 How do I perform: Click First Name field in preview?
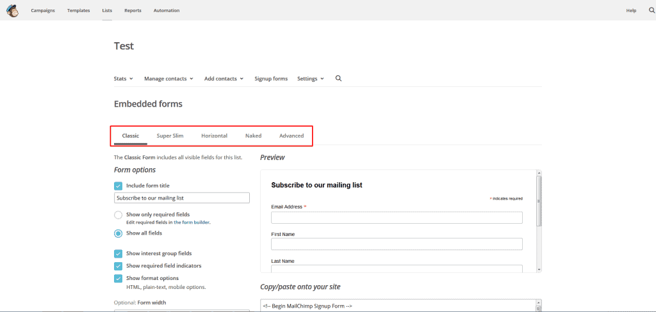pyautogui.click(x=397, y=244)
